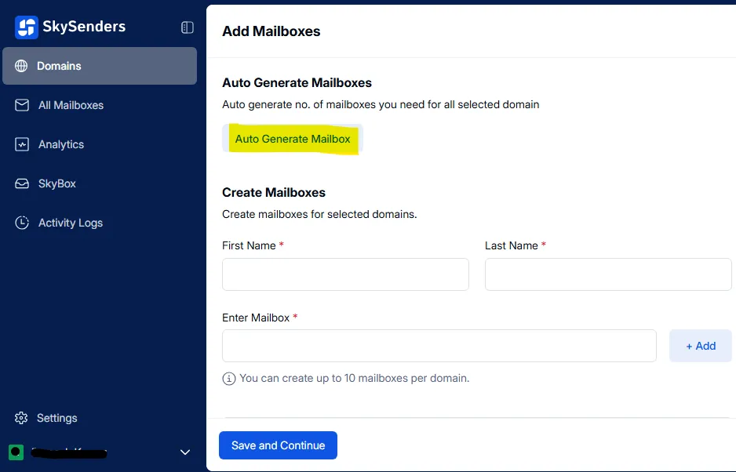Click the Activity Logs clock icon
Image resolution: width=736 pixels, height=472 pixels.
pos(22,223)
